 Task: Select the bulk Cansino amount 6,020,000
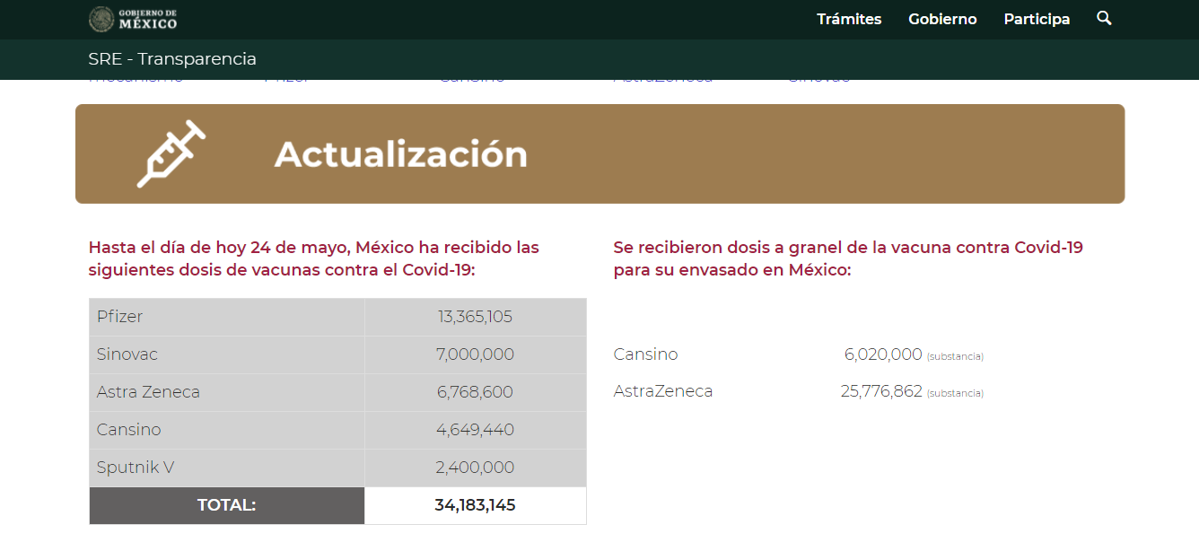click(883, 354)
